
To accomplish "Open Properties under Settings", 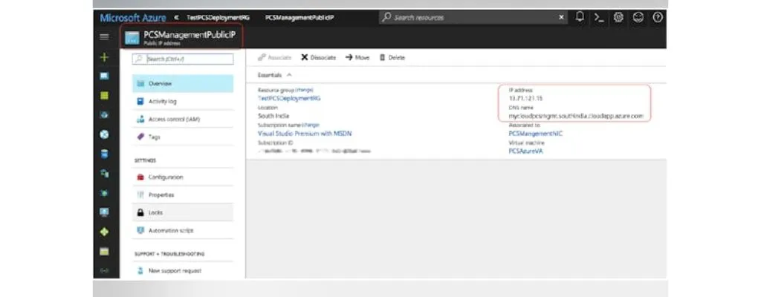I will pyautogui.click(x=183, y=195).
